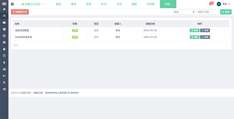Click the 请输入名称 name input field
Viewport: 234px width, 119px height.
pos(207,12)
